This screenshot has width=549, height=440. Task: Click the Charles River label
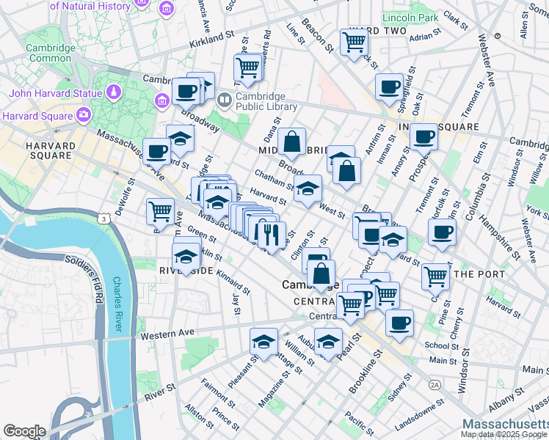click(117, 304)
